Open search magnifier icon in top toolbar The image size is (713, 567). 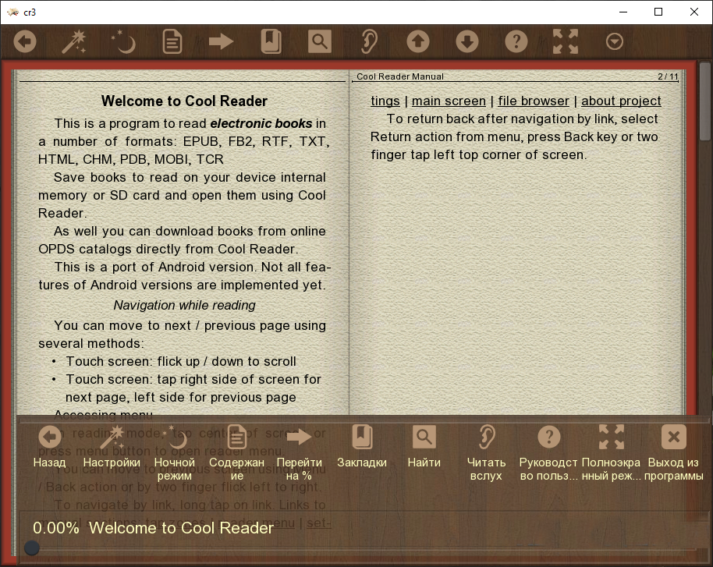320,42
